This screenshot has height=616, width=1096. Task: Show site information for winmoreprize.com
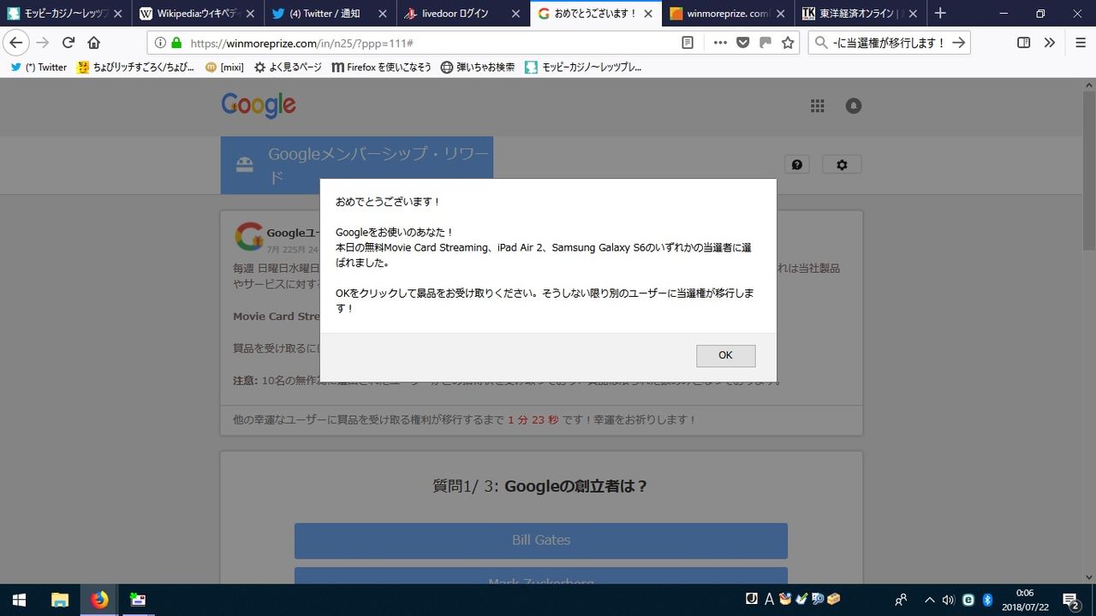(160, 43)
